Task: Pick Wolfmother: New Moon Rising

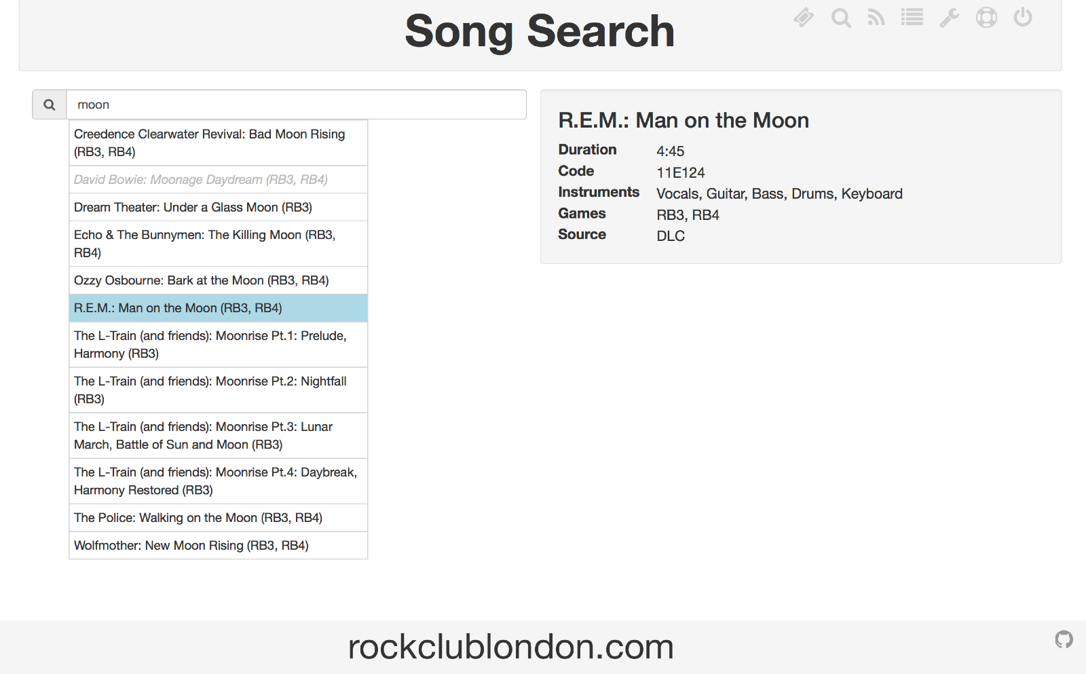Action: [219, 546]
